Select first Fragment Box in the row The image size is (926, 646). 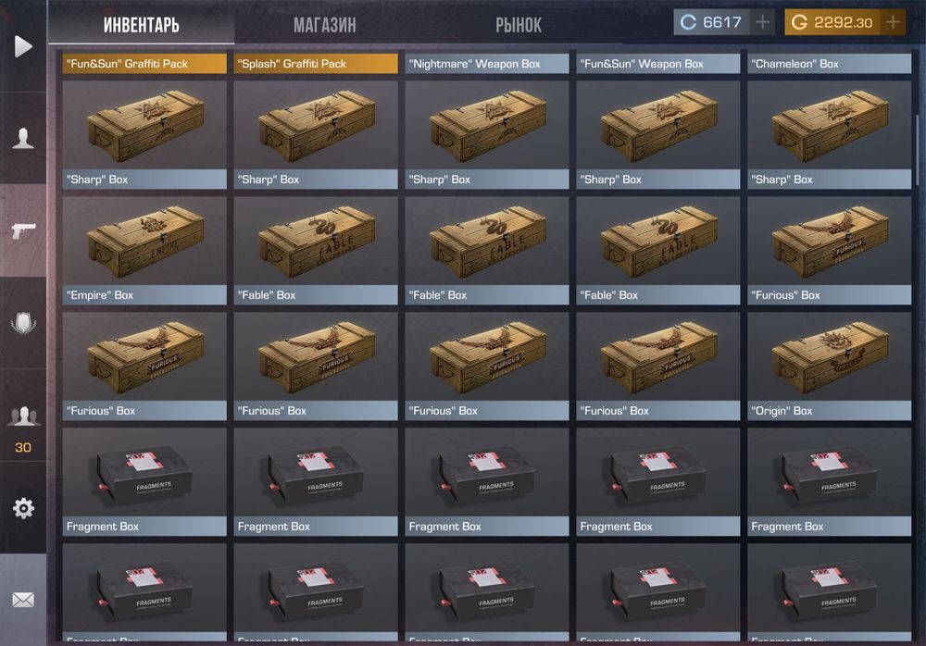point(144,482)
